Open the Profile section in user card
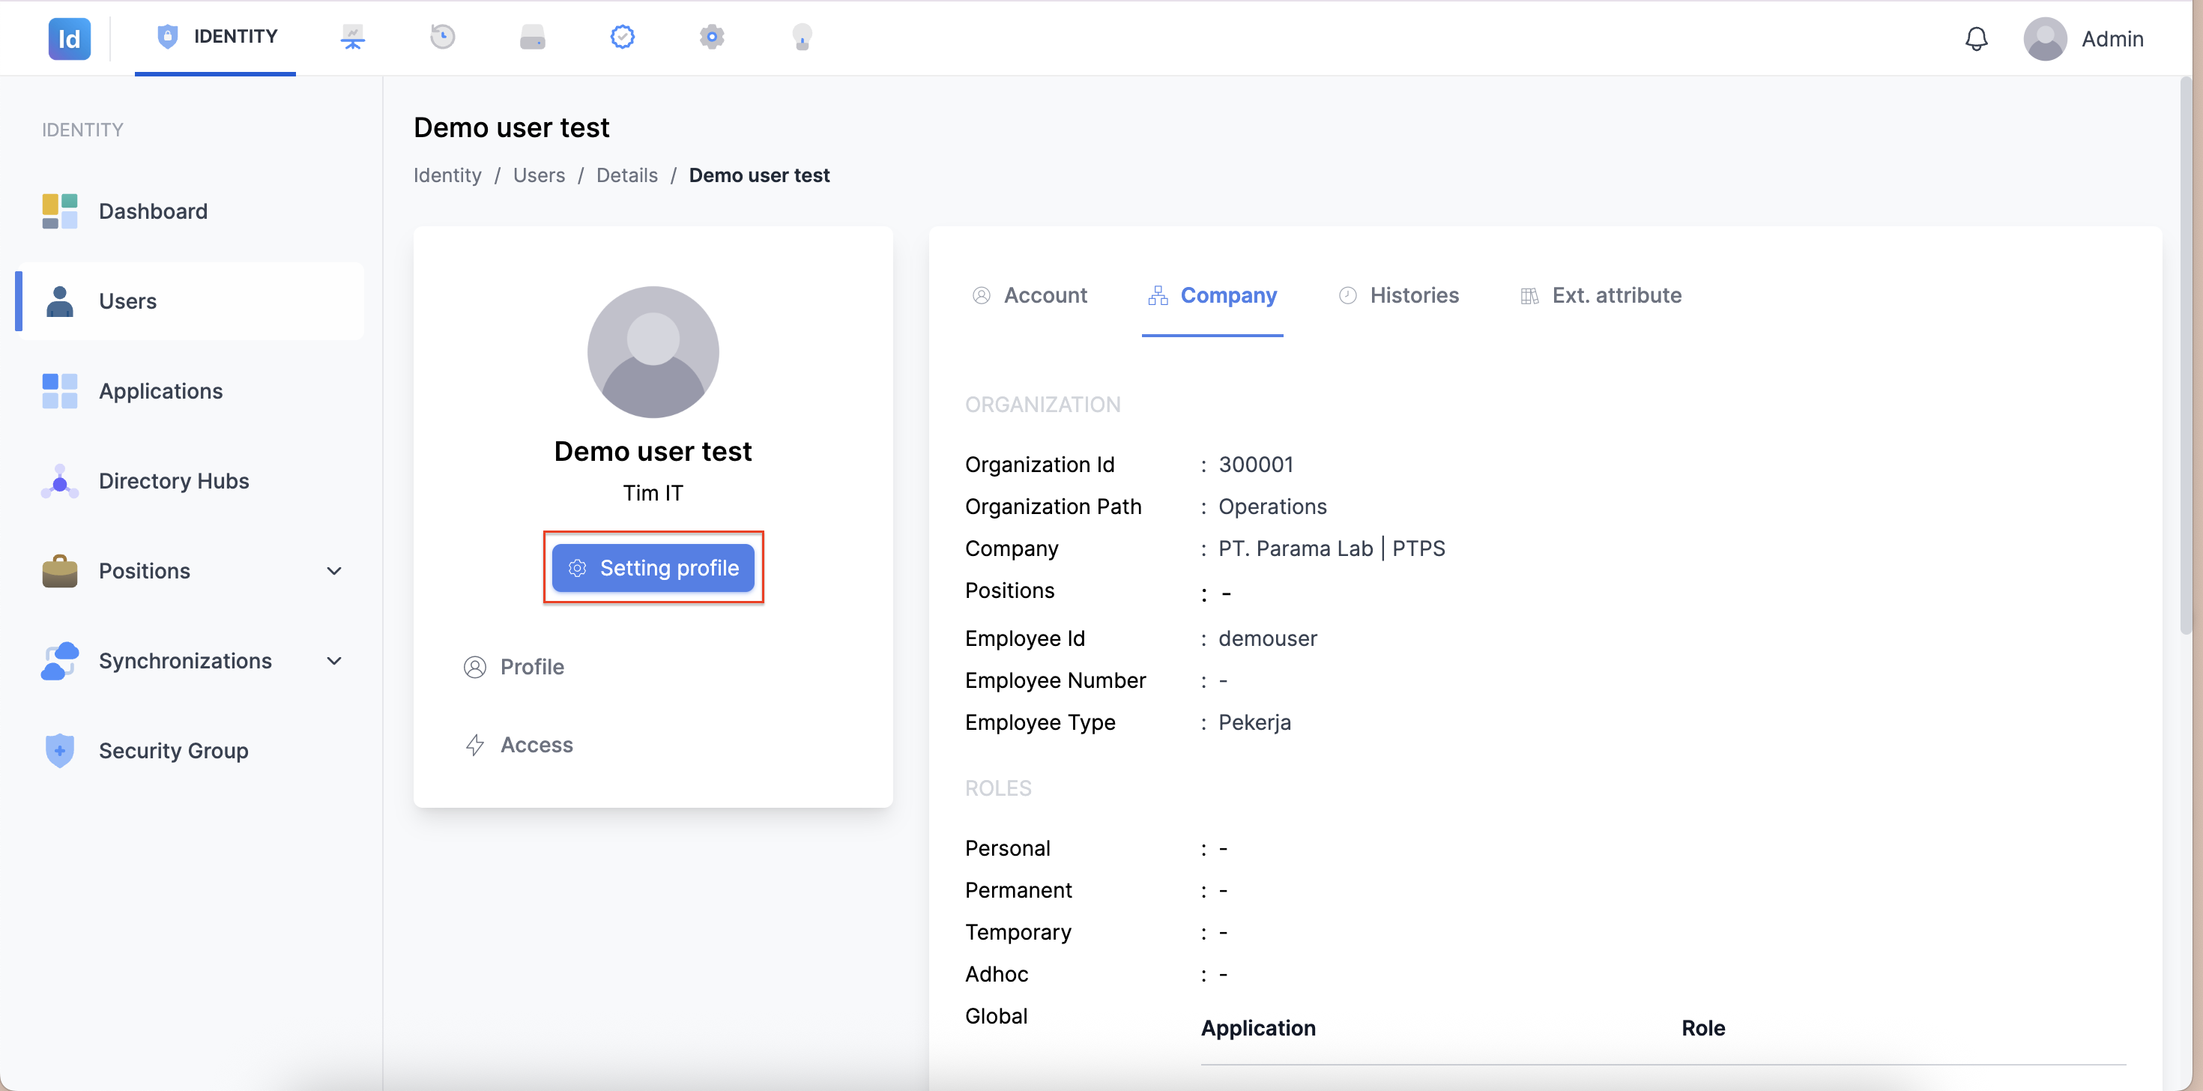This screenshot has height=1091, width=2203. pyautogui.click(x=513, y=667)
